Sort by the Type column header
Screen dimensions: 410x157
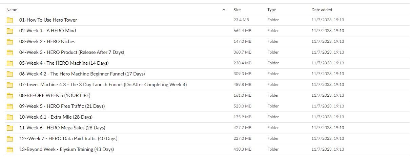click(x=272, y=10)
